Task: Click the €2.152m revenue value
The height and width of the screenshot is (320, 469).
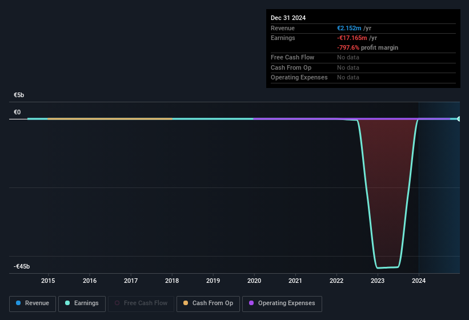Action: [x=349, y=28]
